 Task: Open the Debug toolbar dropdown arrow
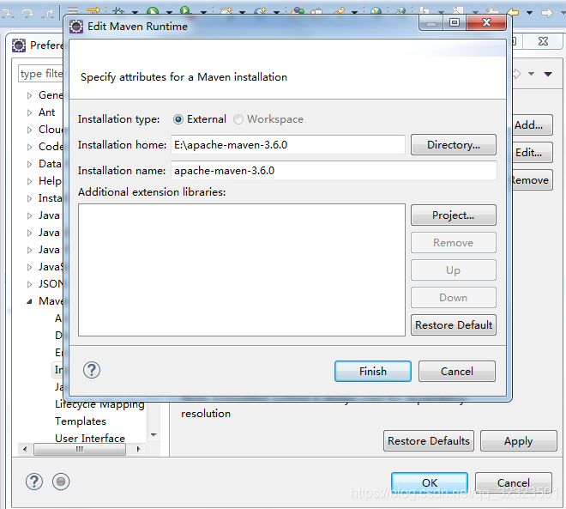tap(135, 13)
